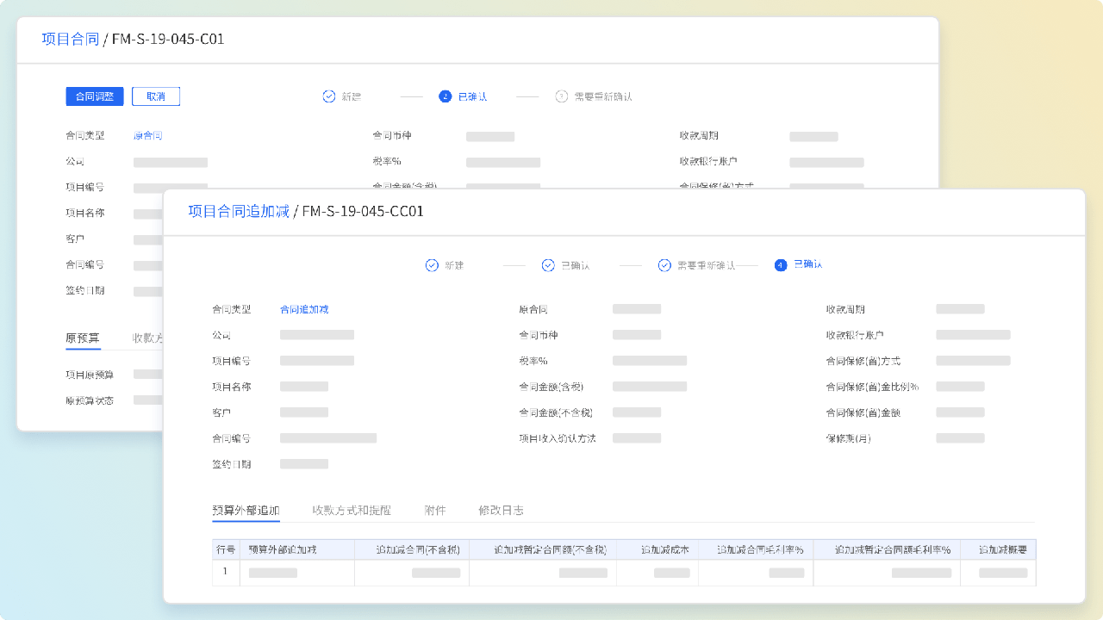The image size is (1103, 620).
Task: Open the 项目合同追加减 breadcrumb link
Action: tap(239, 212)
